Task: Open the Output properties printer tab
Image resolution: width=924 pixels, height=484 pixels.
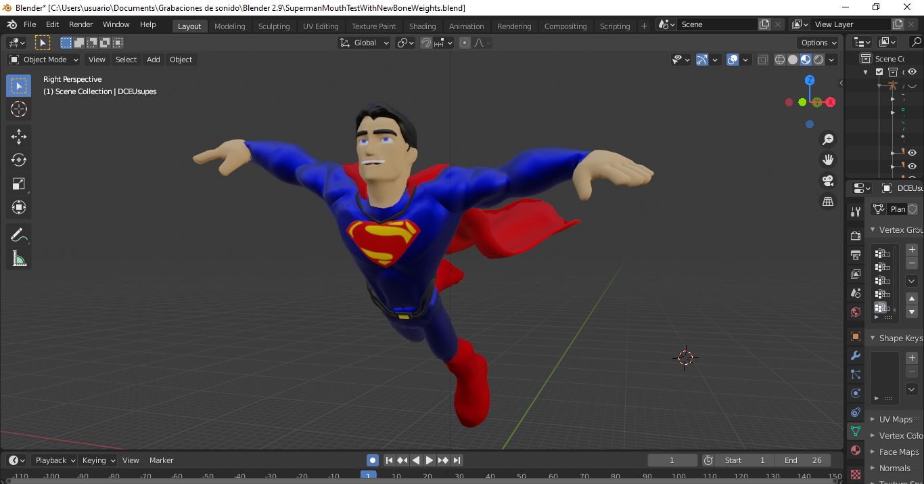Action: (x=856, y=255)
